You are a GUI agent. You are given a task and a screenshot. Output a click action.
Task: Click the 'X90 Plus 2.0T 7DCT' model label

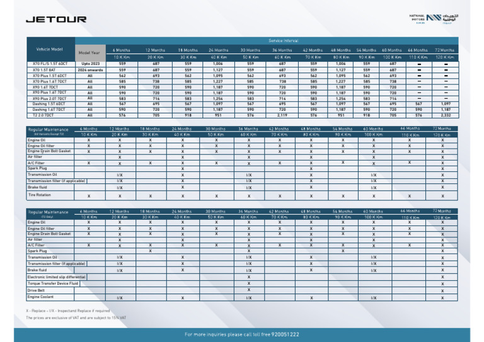[x=49, y=99]
